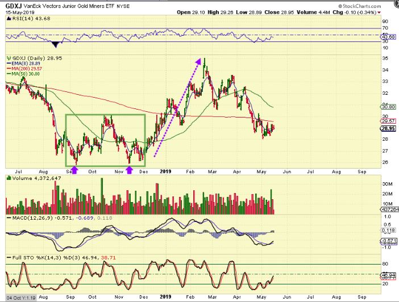
Task: Click the Low 28.89 value
Action: click(248, 12)
